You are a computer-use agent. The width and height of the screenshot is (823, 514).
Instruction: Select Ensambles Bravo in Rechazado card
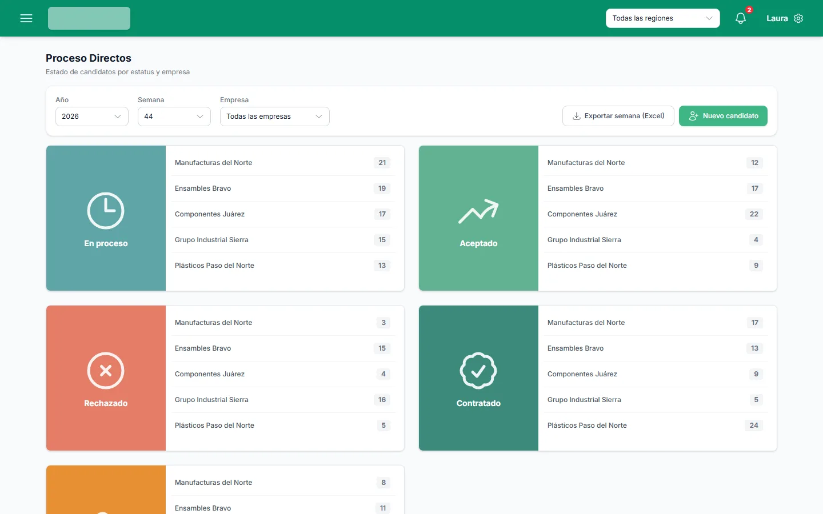pyautogui.click(x=284, y=348)
